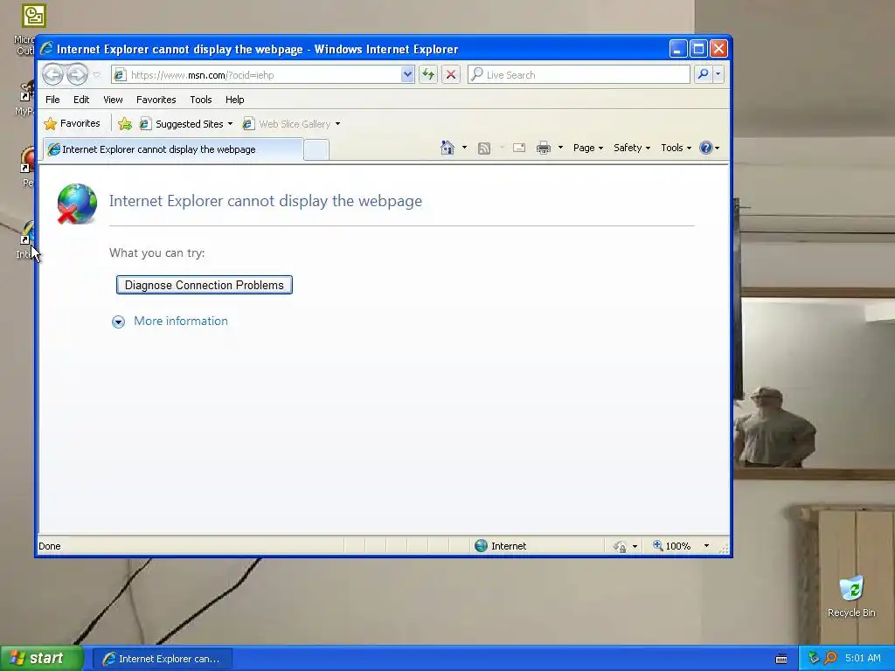Click the orange magnifier tray icon

(830, 658)
